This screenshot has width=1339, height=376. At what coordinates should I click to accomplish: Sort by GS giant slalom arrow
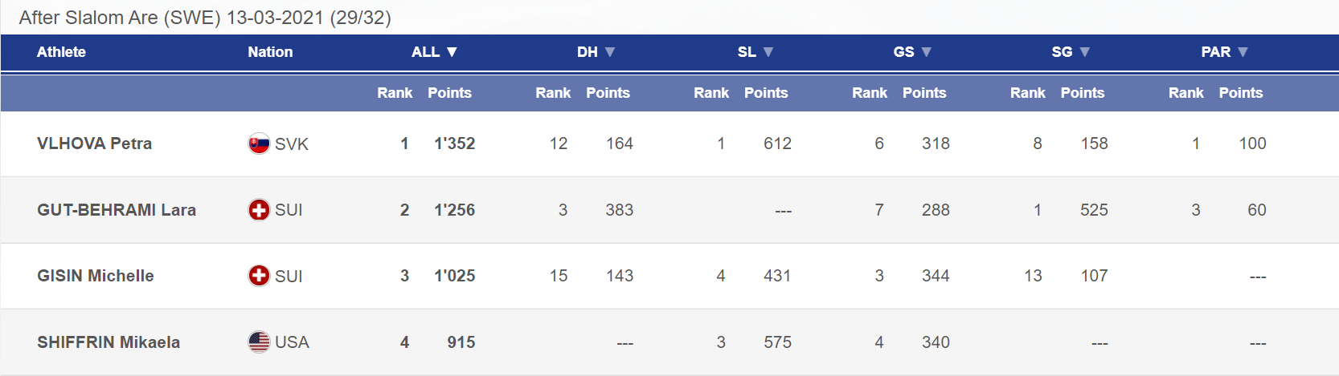click(927, 52)
